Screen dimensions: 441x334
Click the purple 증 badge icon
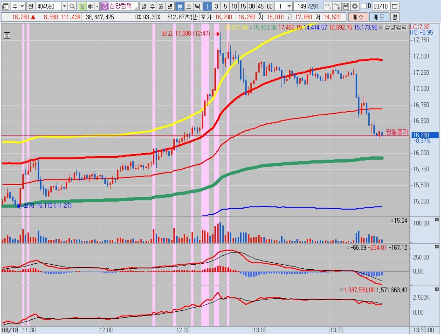pos(105,6)
